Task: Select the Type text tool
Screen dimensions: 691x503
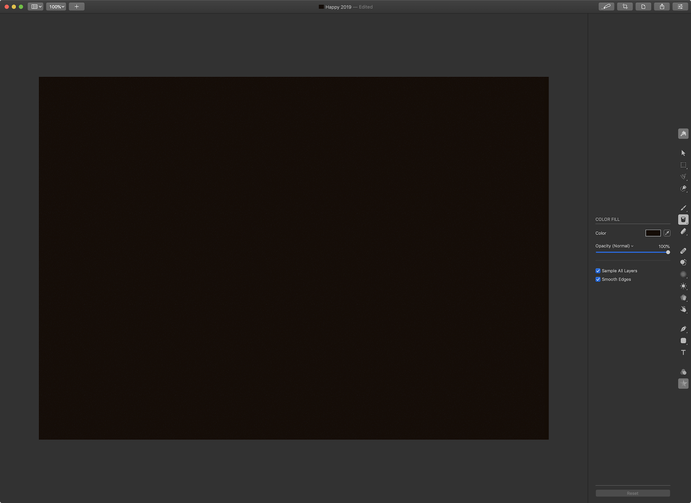Action: coord(683,353)
